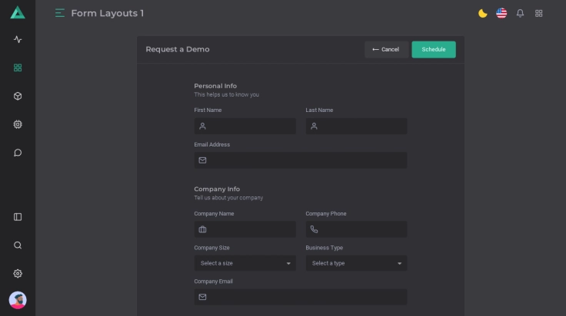Click the chip processor icon in sidebar

coord(18,124)
